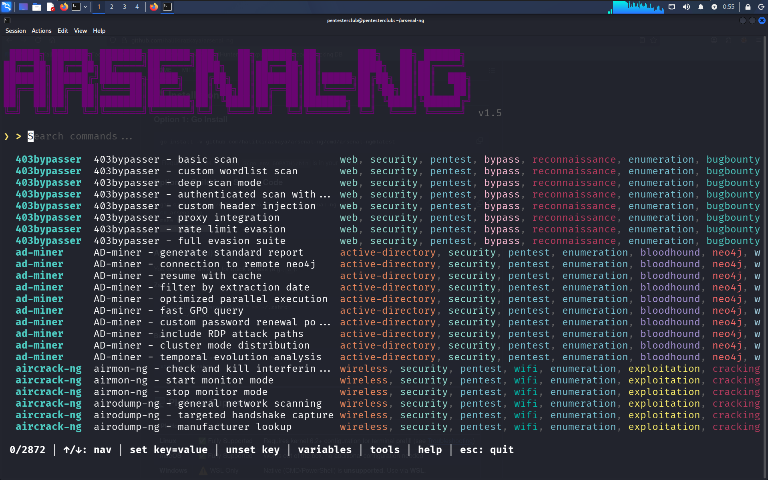The height and width of the screenshot is (480, 768).
Task: Launch the text editor from the panel
Action: click(x=50, y=7)
